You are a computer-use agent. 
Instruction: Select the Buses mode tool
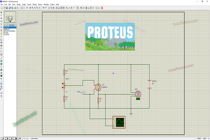1,27
